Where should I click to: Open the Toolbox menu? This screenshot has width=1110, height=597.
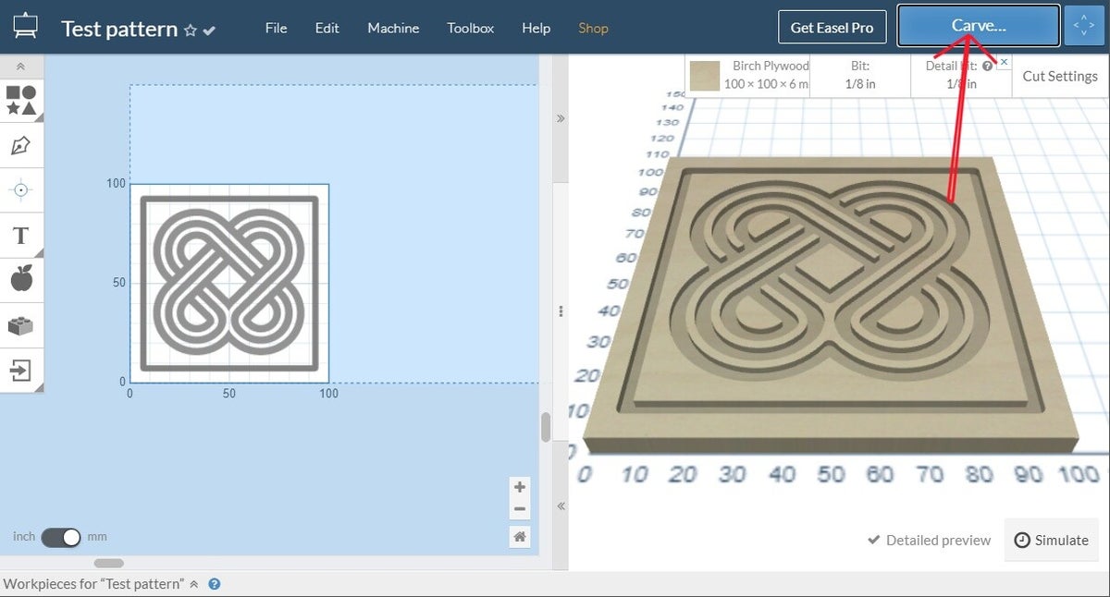(470, 29)
